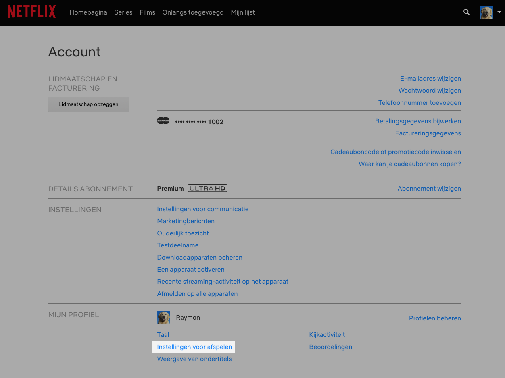The height and width of the screenshot is (378, 505).
Task: Click the profile avatar in top bar
Action: pos(486,12)
